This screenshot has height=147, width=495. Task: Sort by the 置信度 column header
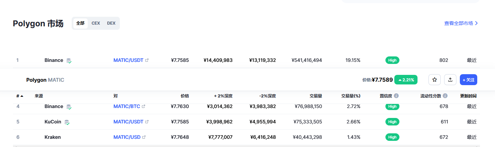point(386,96)
